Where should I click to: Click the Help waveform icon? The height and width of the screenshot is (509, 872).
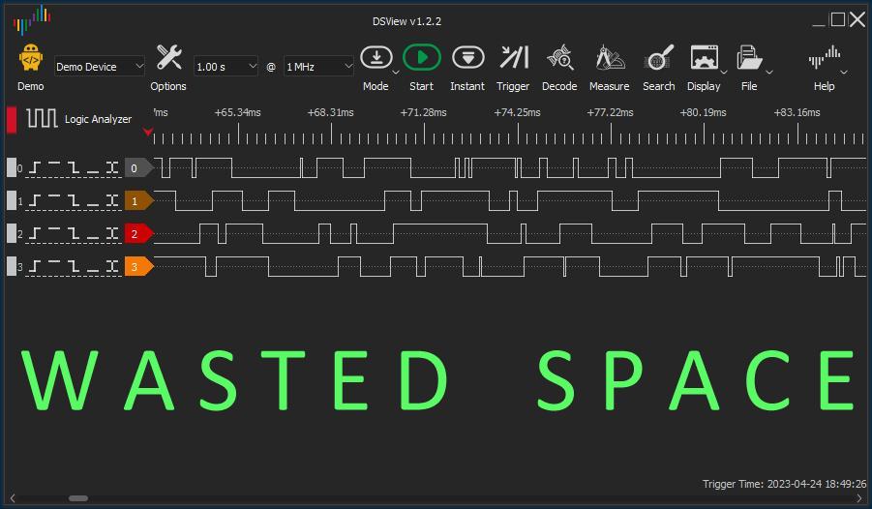click(x=825, y=57)
